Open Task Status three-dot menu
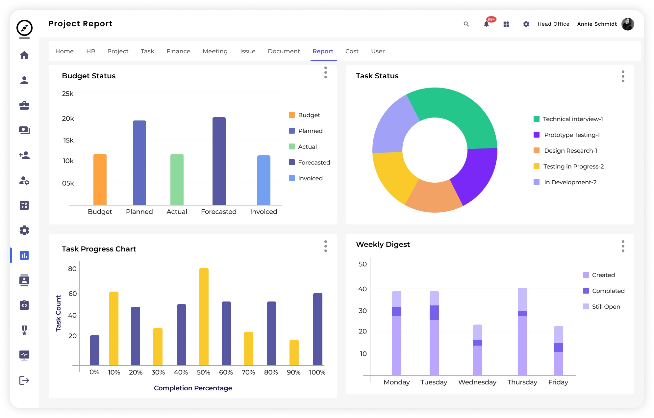The height and width of the screenshot is (418, 654). (x=623, y=76)
